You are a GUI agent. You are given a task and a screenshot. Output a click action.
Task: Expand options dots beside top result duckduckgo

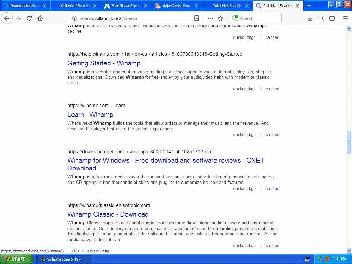point(261,37)
